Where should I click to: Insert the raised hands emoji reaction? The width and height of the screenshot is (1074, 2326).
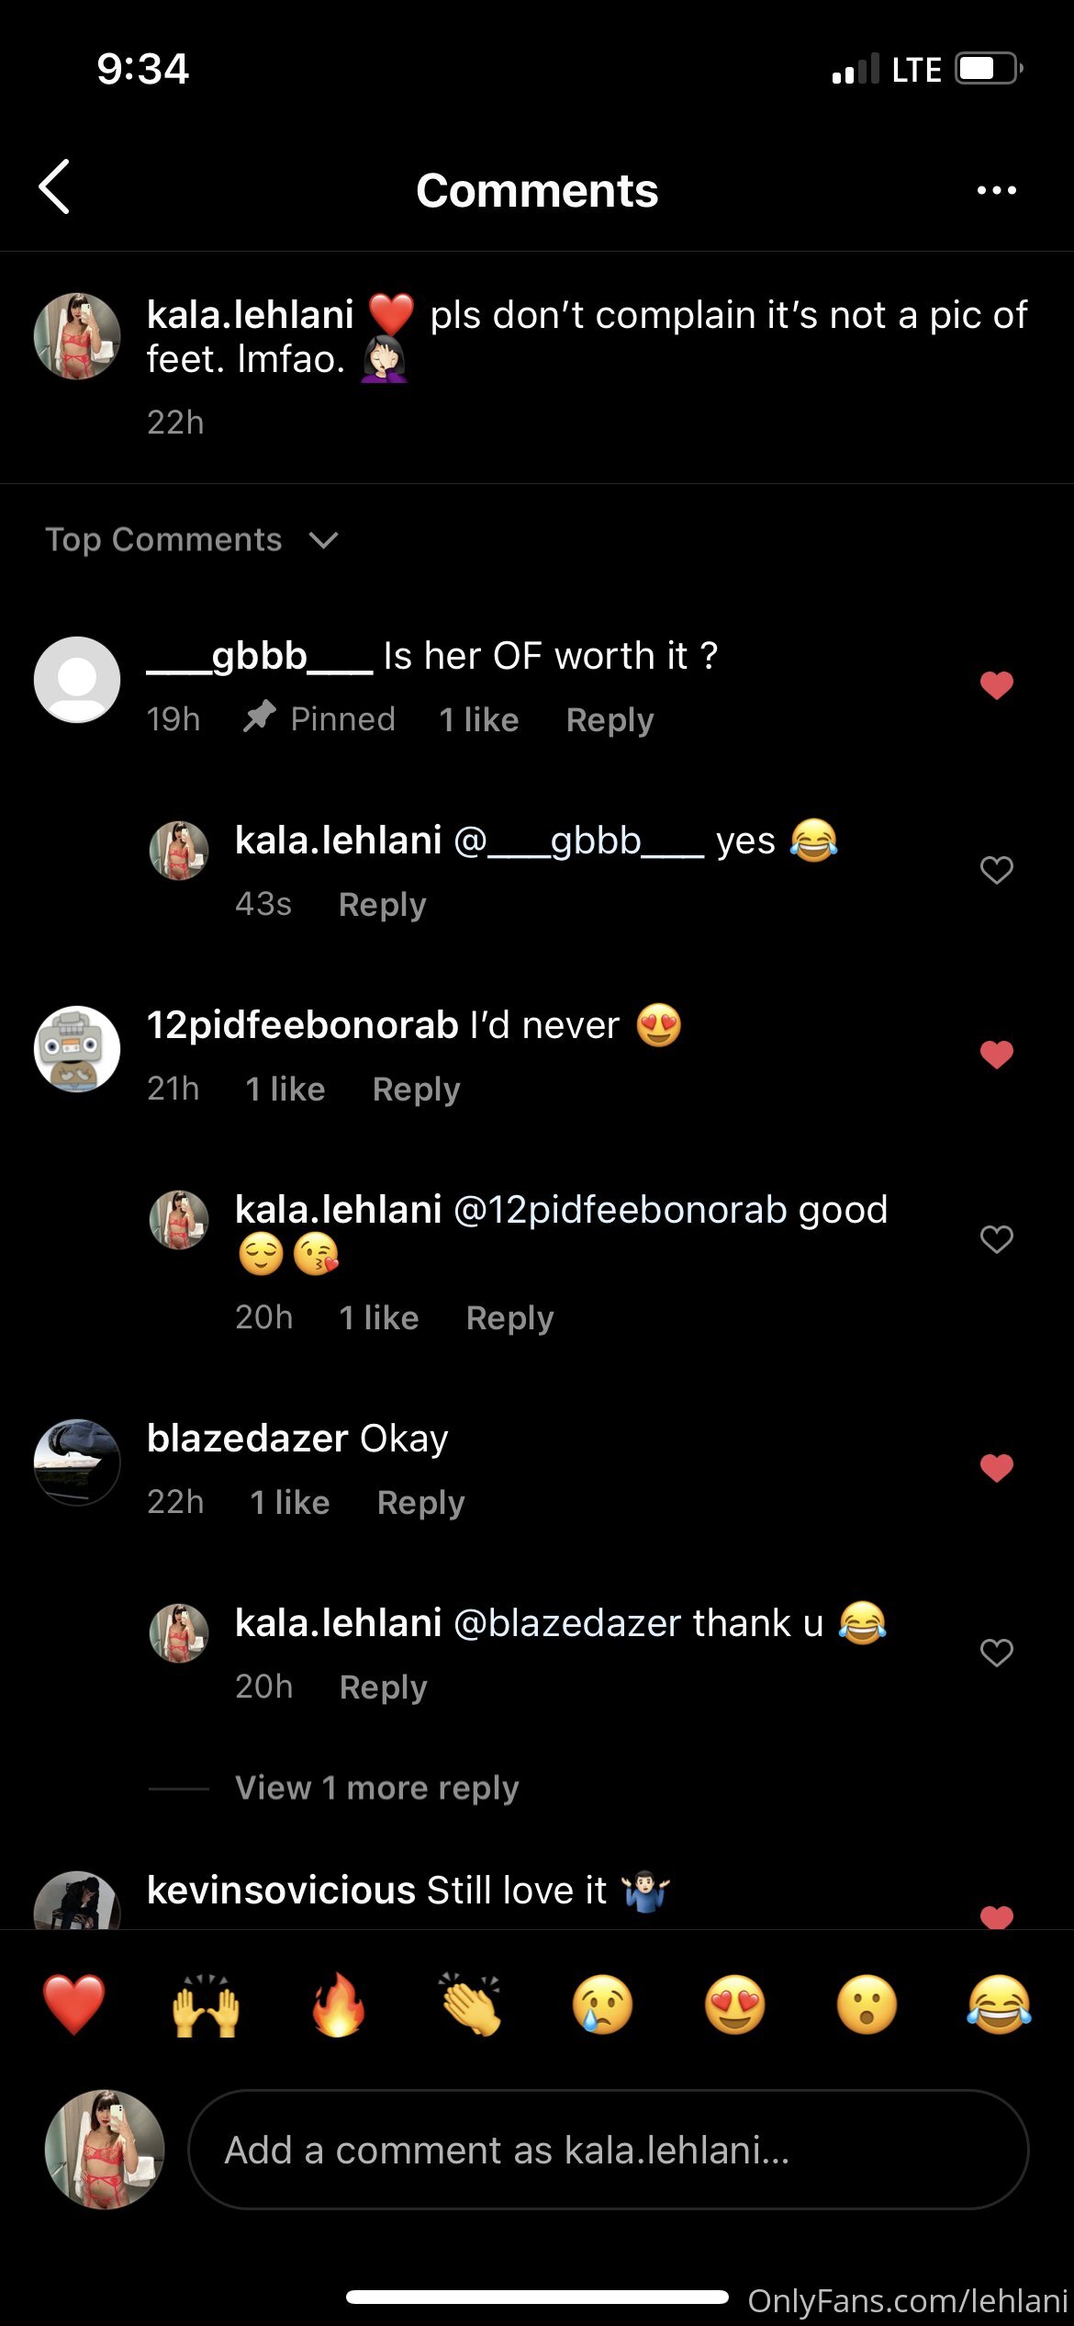coord(206,2004)
